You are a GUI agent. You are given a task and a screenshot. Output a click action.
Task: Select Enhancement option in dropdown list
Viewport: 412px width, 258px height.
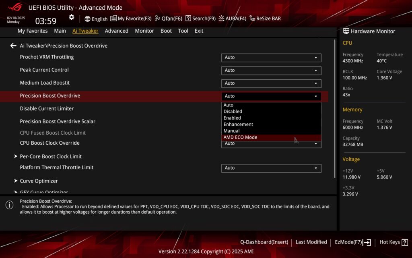tap(238, 125)
